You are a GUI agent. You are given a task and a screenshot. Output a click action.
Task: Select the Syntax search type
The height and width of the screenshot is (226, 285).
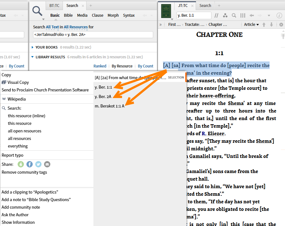tap(129, 15)
